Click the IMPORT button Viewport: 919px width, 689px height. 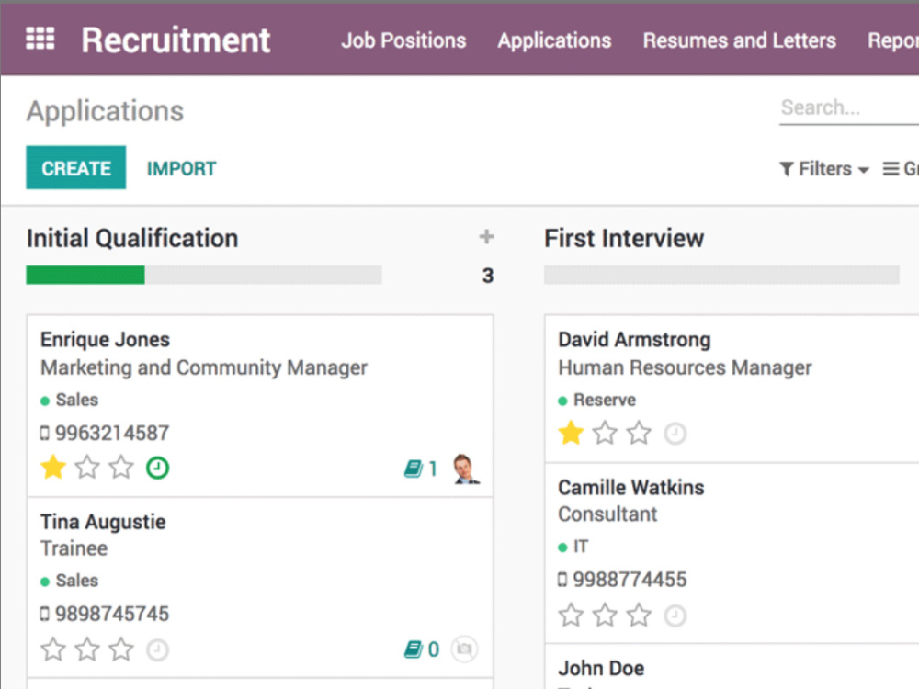[181, 169]
